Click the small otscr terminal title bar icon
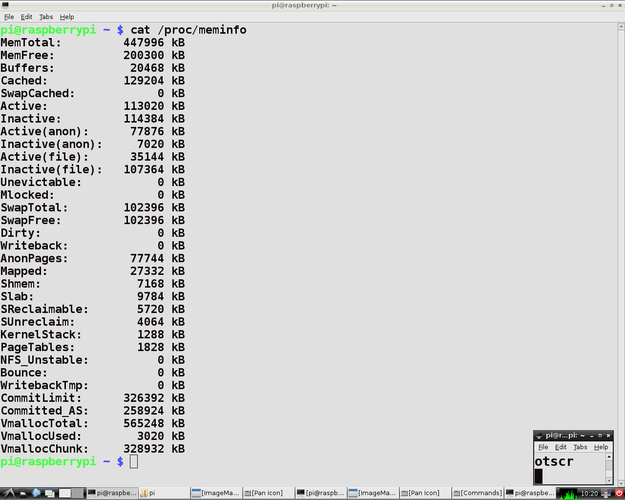The width and height of the screenshot is (625, 500). (x=539, y=436)
